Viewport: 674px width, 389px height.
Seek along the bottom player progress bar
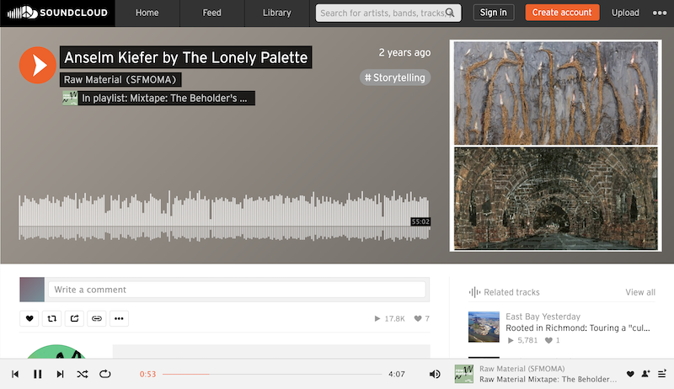(272, 374)
